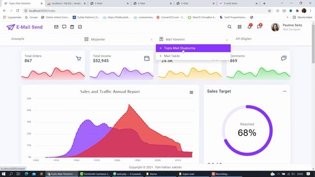Open the Subtle Patterns bookmark
This screenshot has height=177, width=315.
tap(86, 17)
